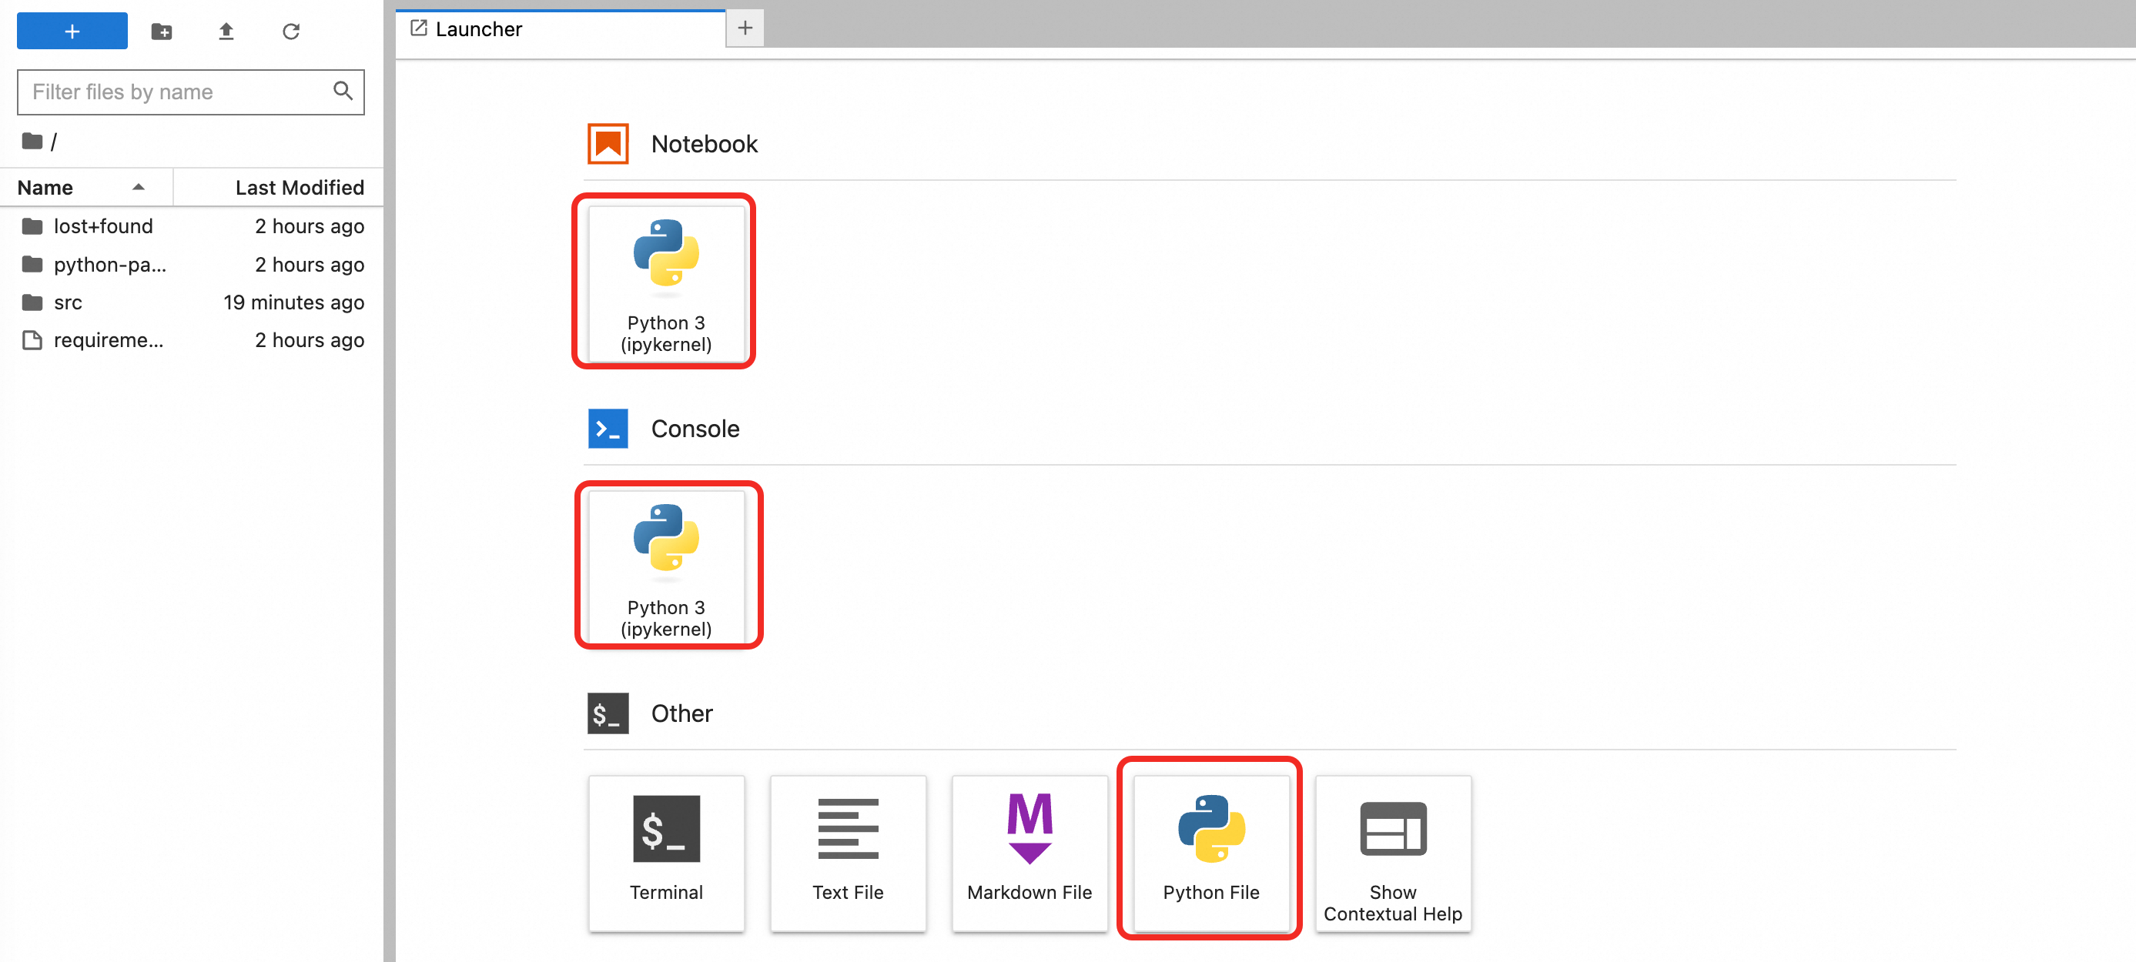
Task: Refresh the file browser listing
Action: point(290,32)
